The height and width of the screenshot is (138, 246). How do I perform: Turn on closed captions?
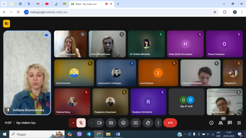click(111, 123)
